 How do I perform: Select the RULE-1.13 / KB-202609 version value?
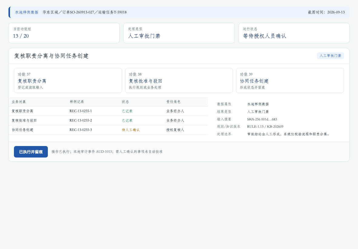click(x=265, y=127)
